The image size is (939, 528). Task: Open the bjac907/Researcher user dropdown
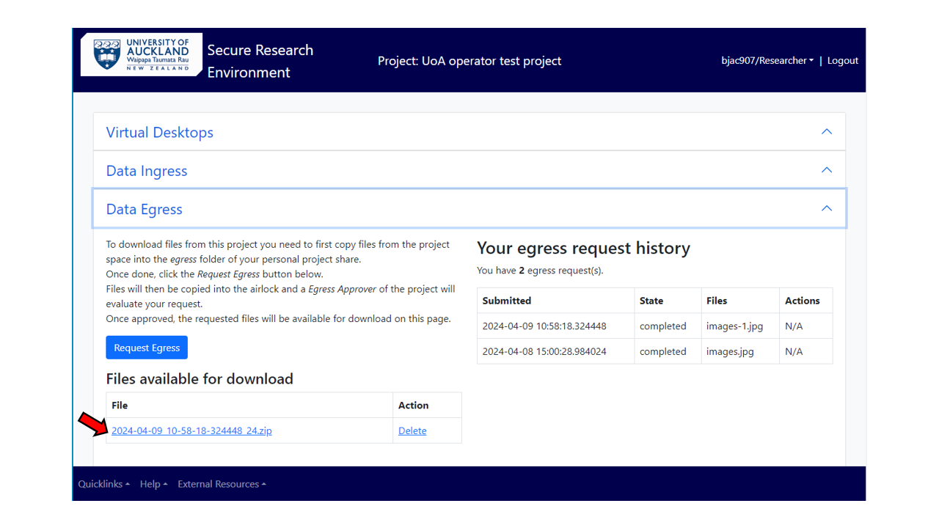[767, 61]
